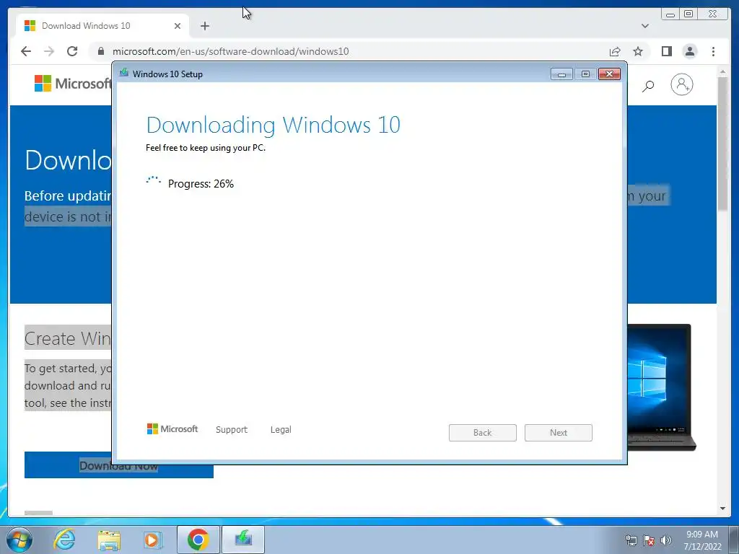Expand Chrome tab search chevron

click(x=645, y=26)
